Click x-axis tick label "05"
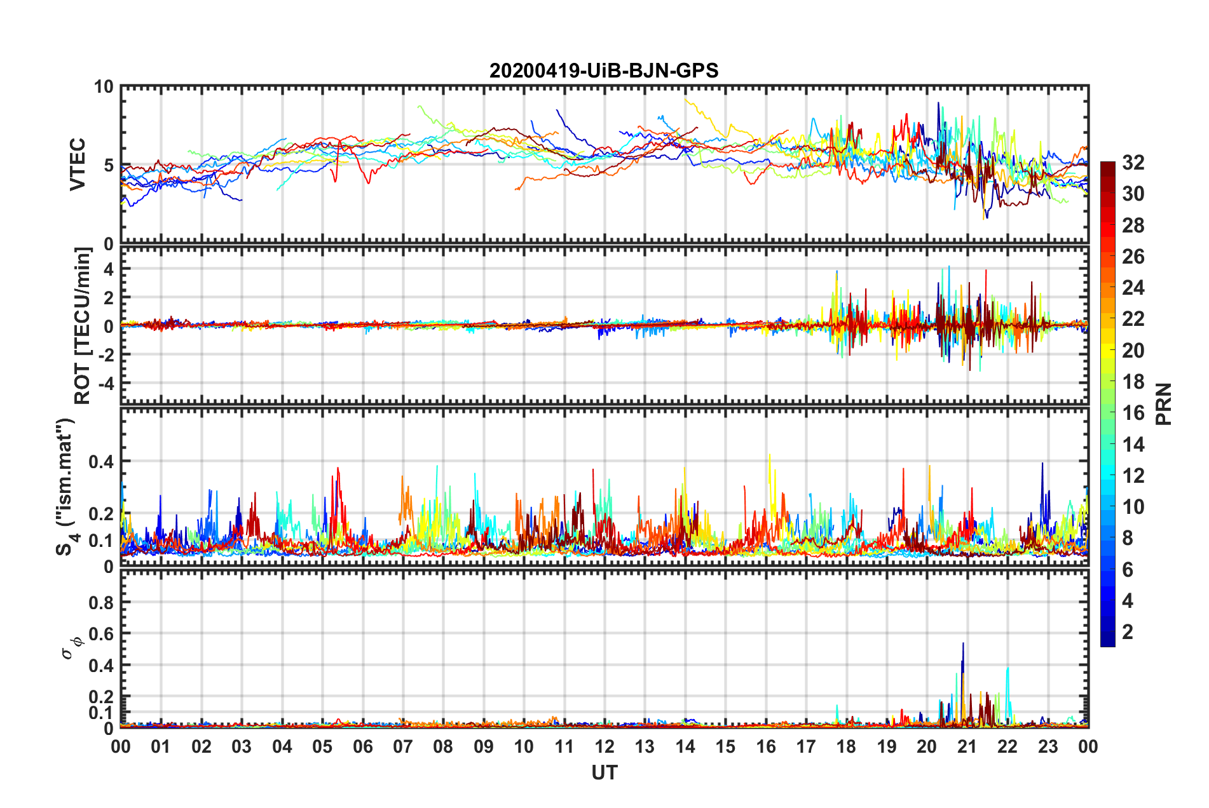1209x808 pixels. (x=322, y=746)
